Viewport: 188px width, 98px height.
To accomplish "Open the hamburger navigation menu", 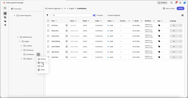I will [5, 8].
